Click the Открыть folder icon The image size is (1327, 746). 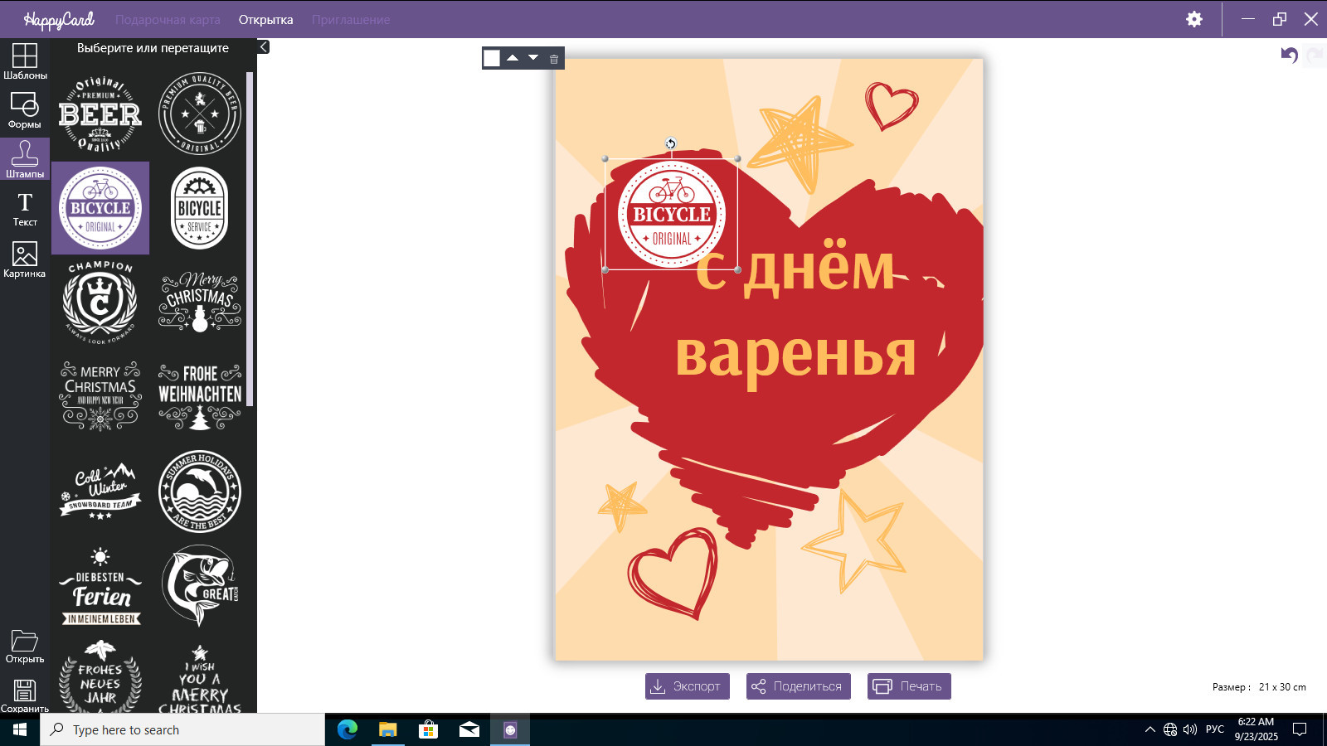[x=25, y=646]
